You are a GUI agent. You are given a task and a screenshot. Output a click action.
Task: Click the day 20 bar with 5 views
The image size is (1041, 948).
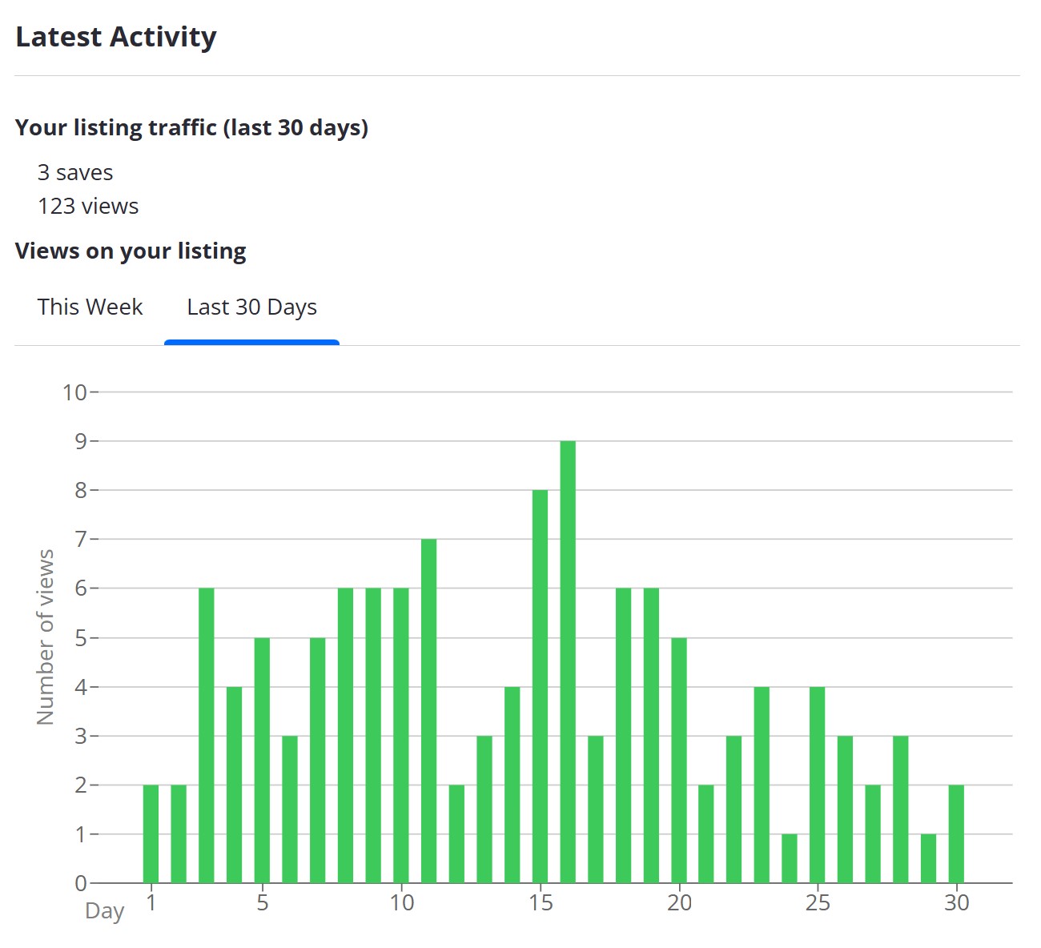pos(679,760)
